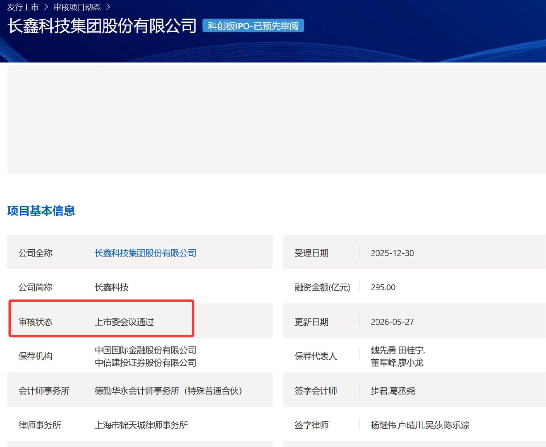Screen dimensions: 546x447
Task: Click the accountants 步君,葛丞尧
Action: pos(393,391)
